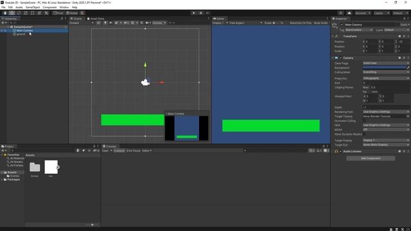The image size is (411, 231).
Task: Open the Cloud services icon
Action: tap(349, 13)
